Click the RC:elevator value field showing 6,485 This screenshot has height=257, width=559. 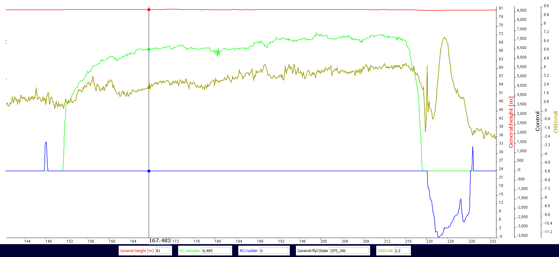[x=216, y=251]
